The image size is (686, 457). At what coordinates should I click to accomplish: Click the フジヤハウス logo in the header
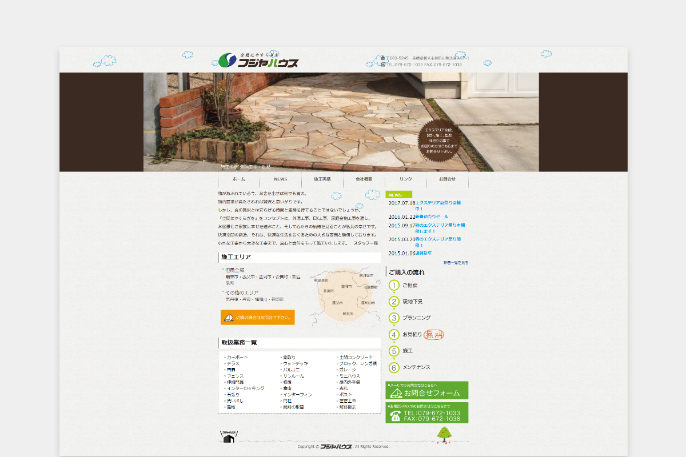(258, 59)
